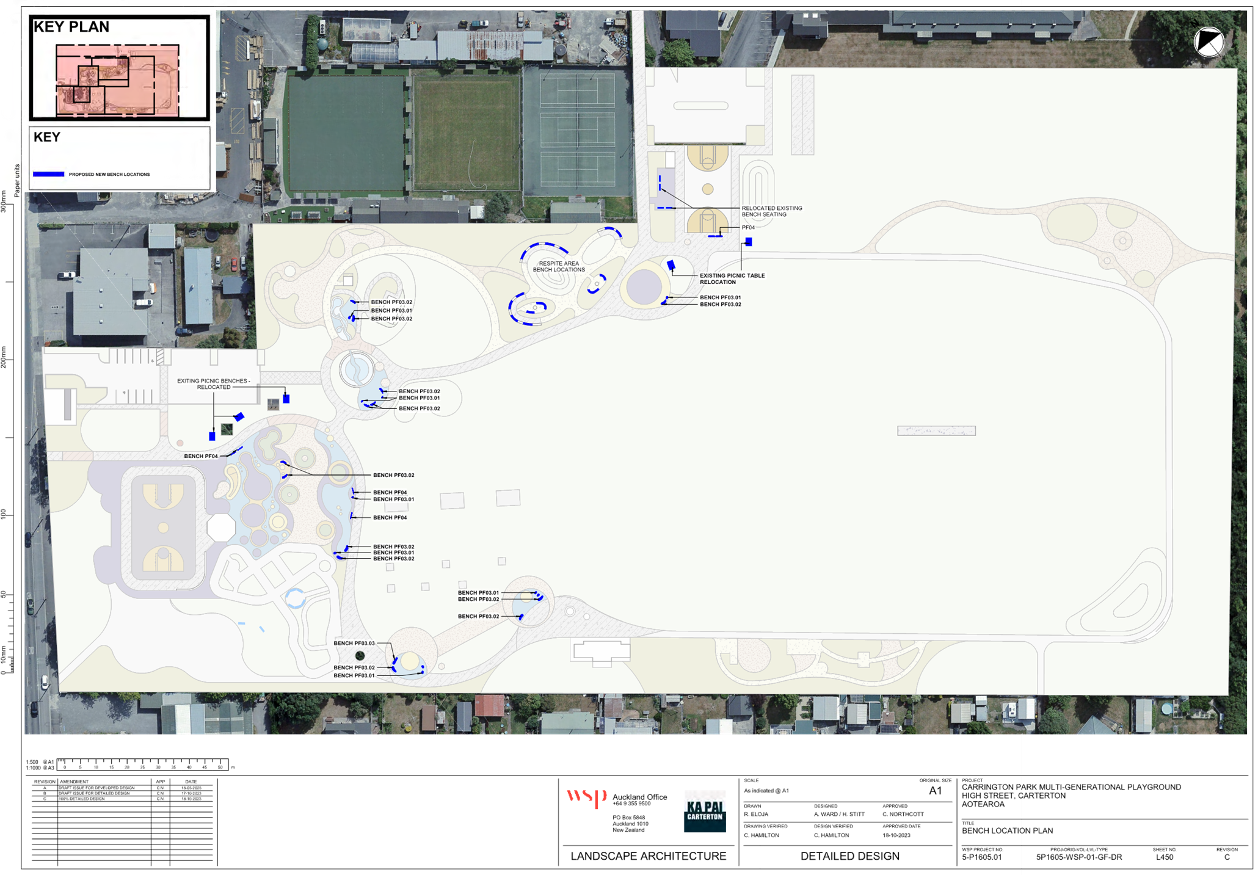
Task: Click the Existing Picnic Table Relocation annotation
Action: click(732, 278)
